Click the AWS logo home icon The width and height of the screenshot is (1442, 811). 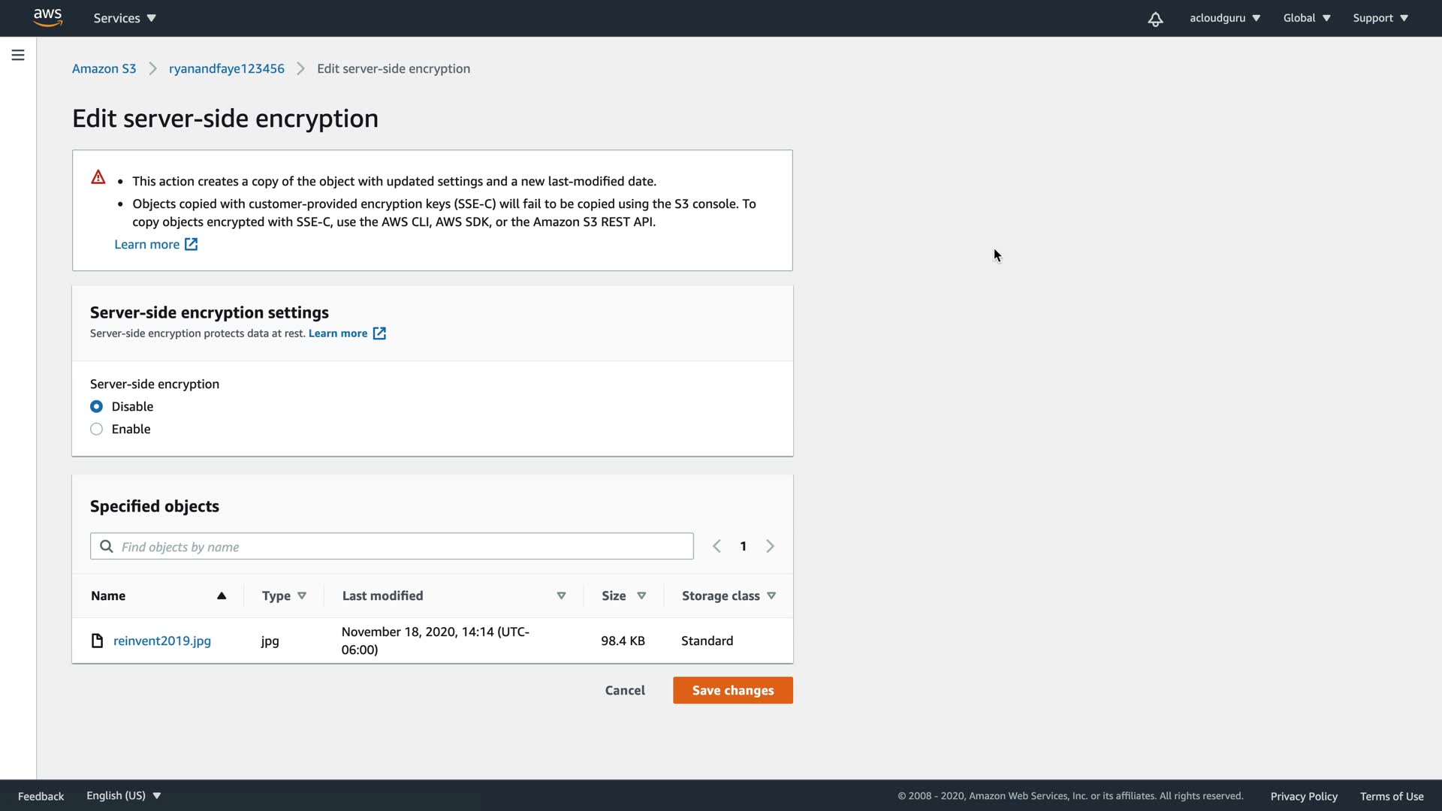tap(47, 18)
